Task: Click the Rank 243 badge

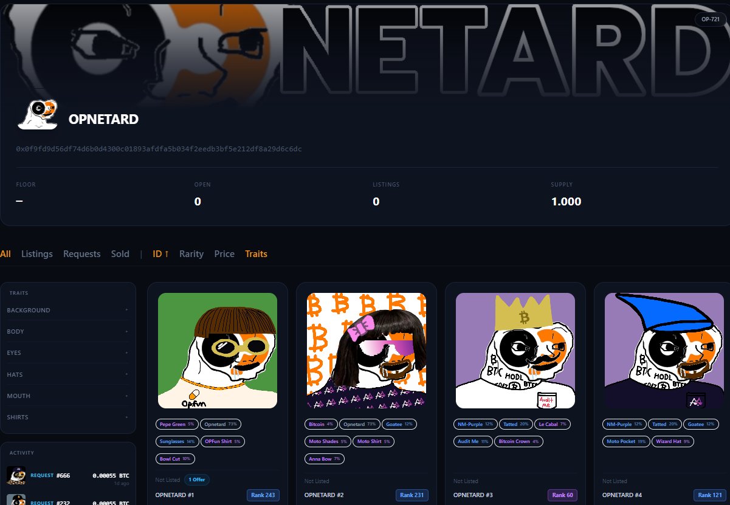Action: click(x=263, y=495)
